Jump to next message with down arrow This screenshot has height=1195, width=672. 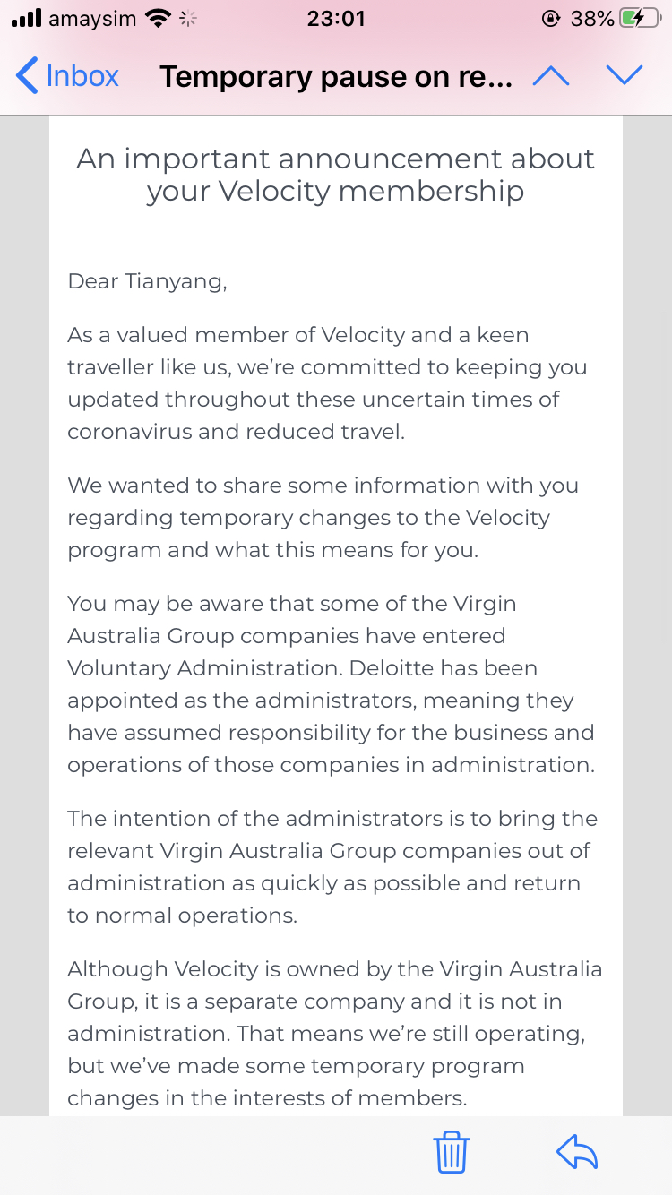pyautogui.click(x=625, y=76)
